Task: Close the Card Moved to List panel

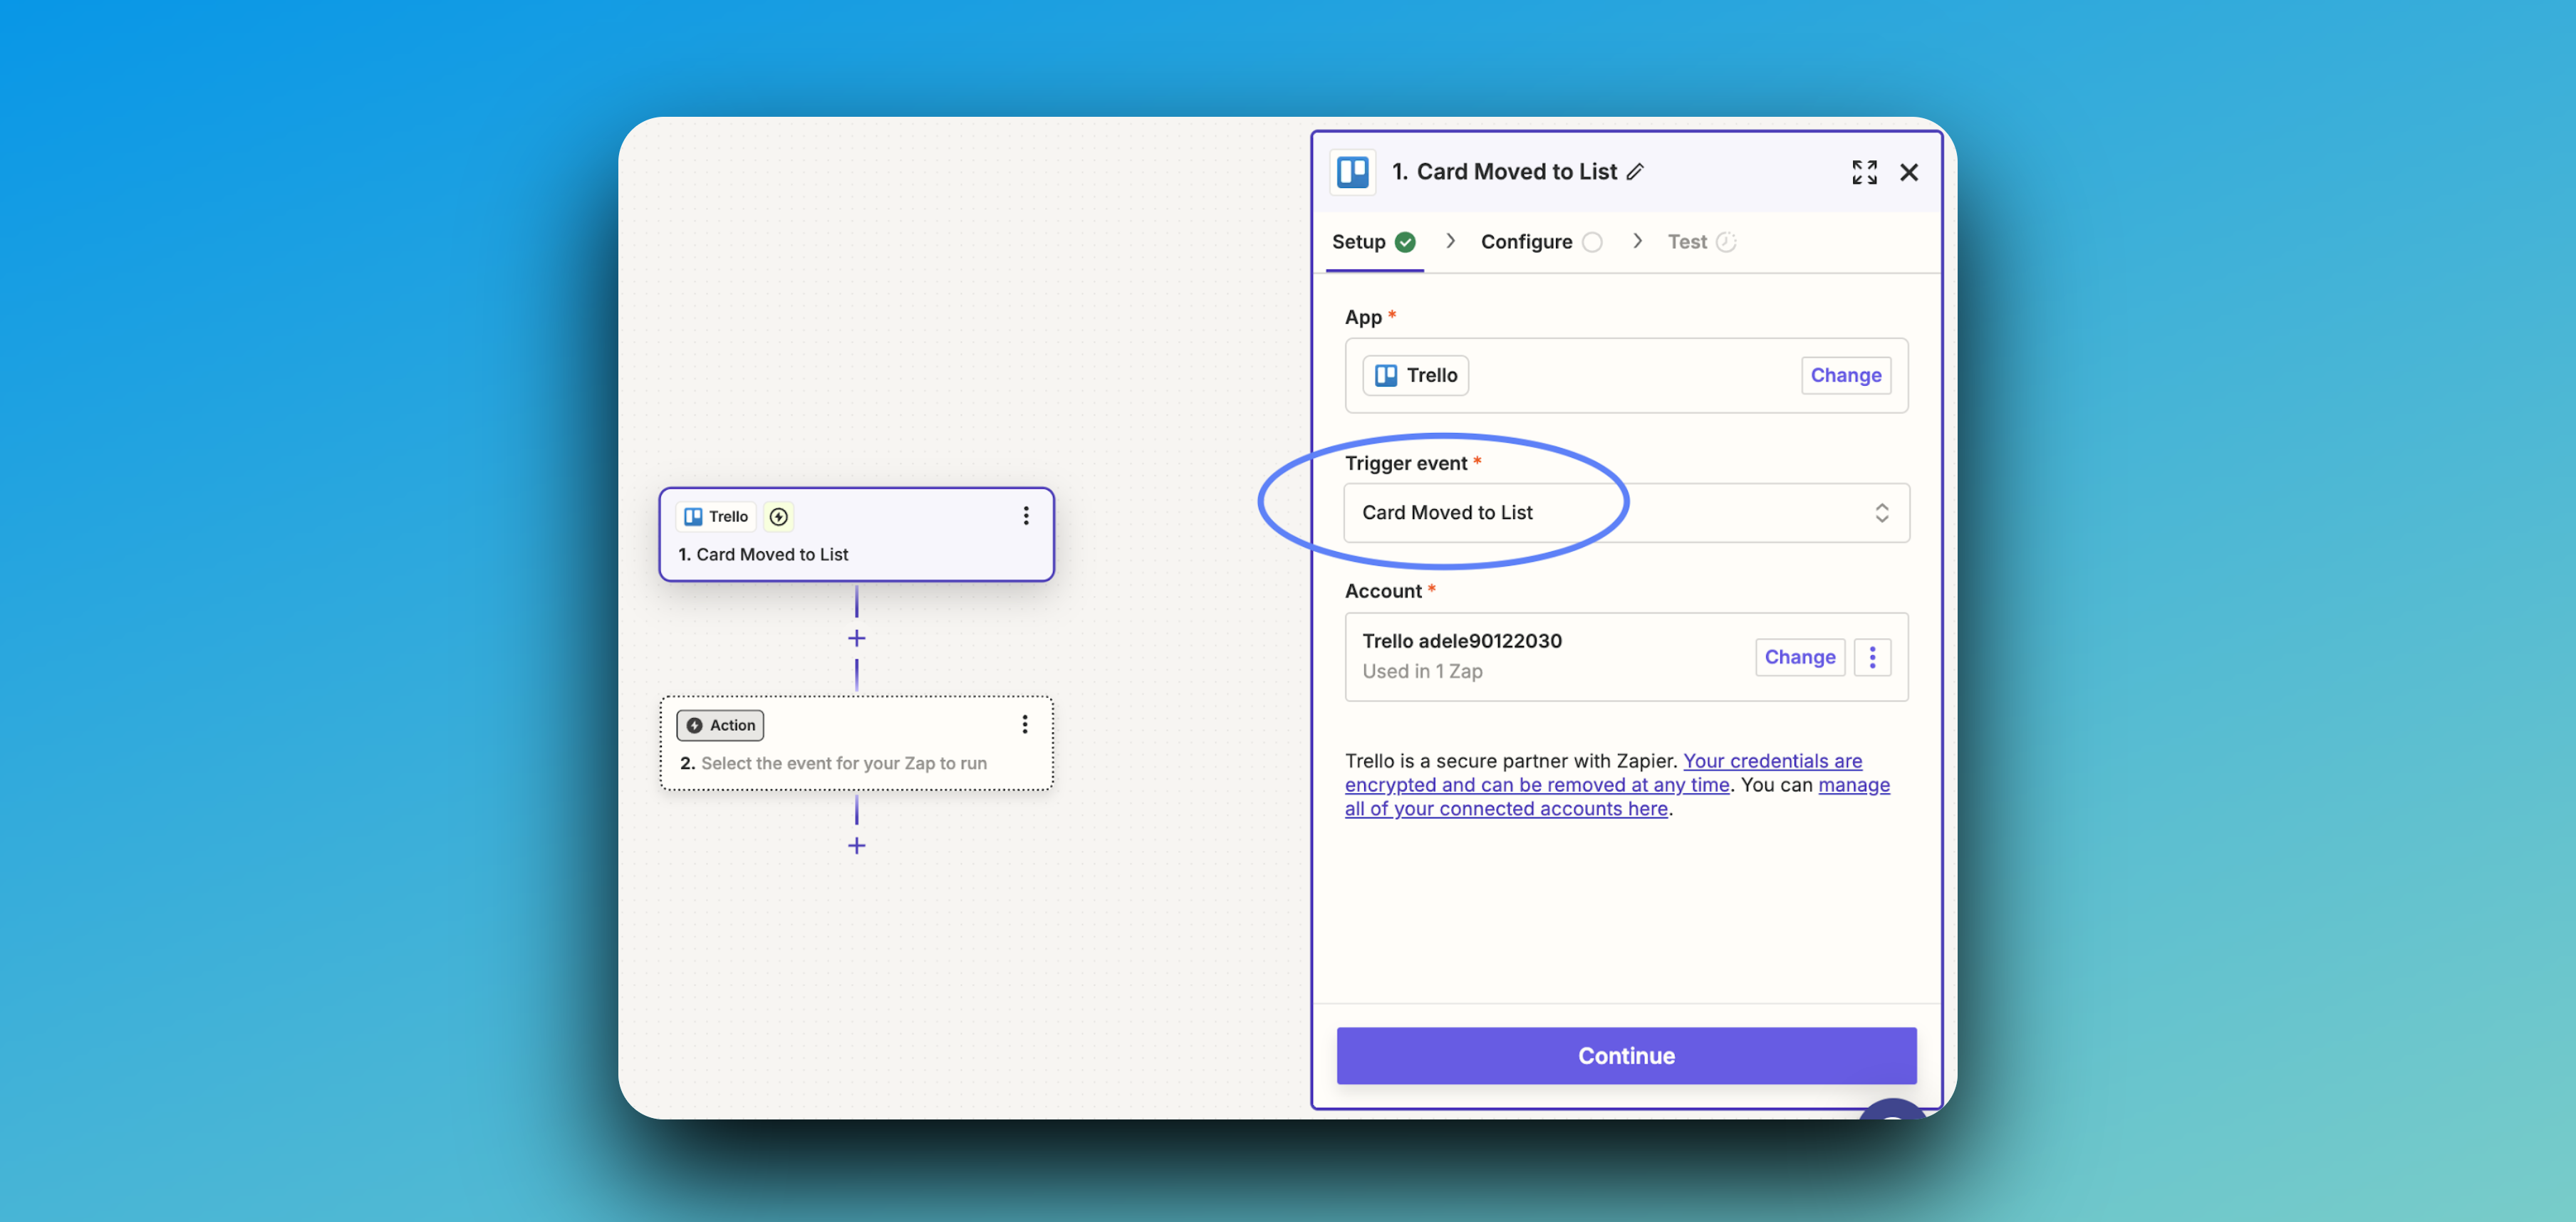Action: 1908,172
